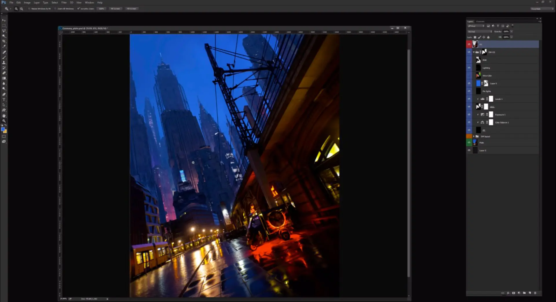Open the Filter menu
Viewport: 556px width, 302px height.
64,3
